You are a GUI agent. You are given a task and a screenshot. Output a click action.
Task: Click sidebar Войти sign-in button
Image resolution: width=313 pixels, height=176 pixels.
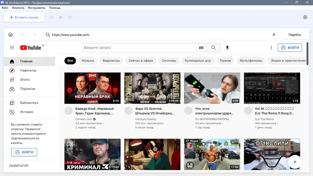click(24, 152)
